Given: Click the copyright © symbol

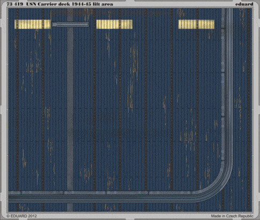Looking at the screenshot, I should coord(8,216).
